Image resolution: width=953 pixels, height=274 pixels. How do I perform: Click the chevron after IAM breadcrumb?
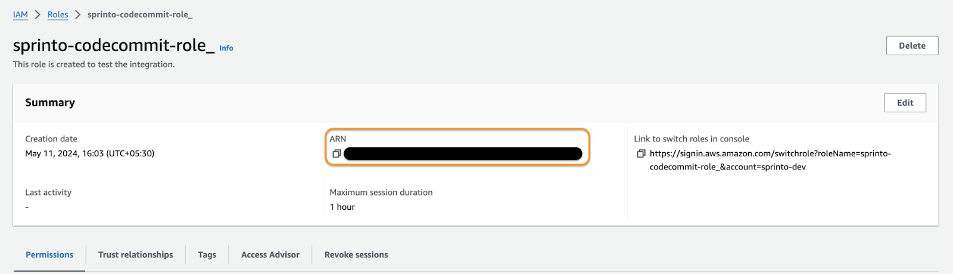38,15
